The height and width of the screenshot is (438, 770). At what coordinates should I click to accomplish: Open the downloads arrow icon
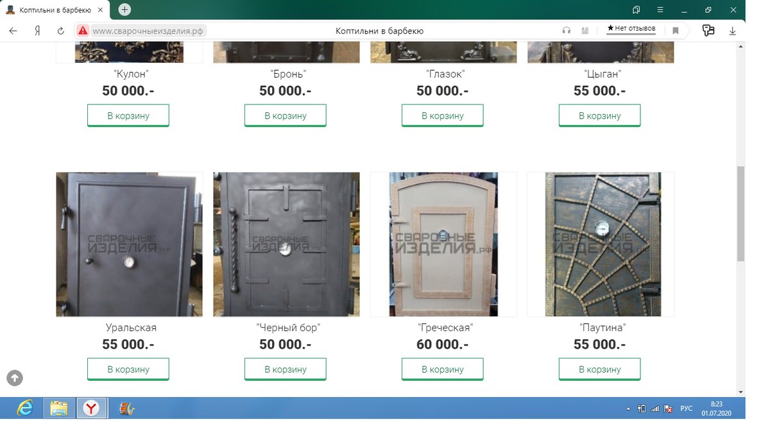tap(732, 31)
